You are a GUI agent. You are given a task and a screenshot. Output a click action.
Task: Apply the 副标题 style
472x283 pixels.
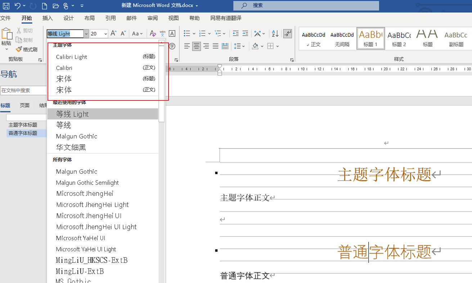[x=456, y=39]
